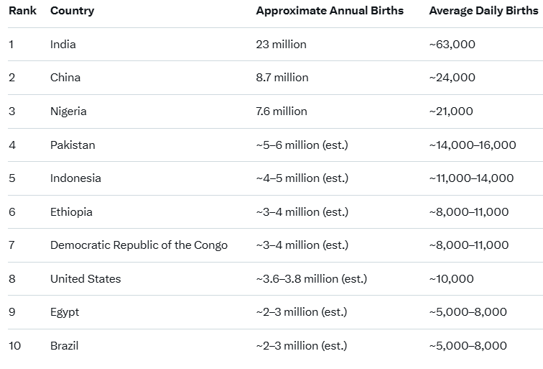Click the ~14,000–16,000 daily births cell
Image resolution: width=543 pixels, height=369 pixels.
(473, 145)
